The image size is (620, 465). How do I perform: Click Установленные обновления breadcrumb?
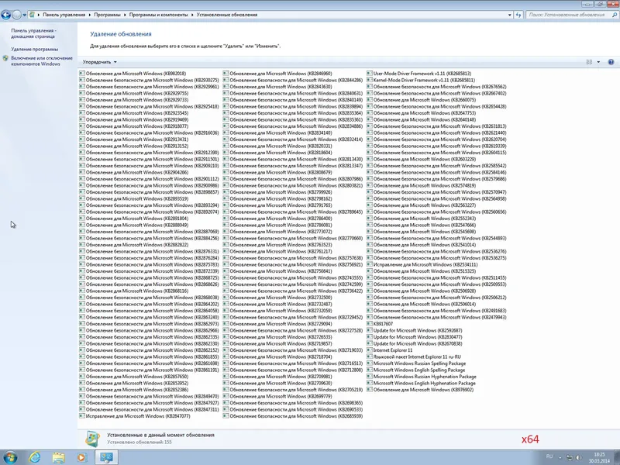(227, 15)
